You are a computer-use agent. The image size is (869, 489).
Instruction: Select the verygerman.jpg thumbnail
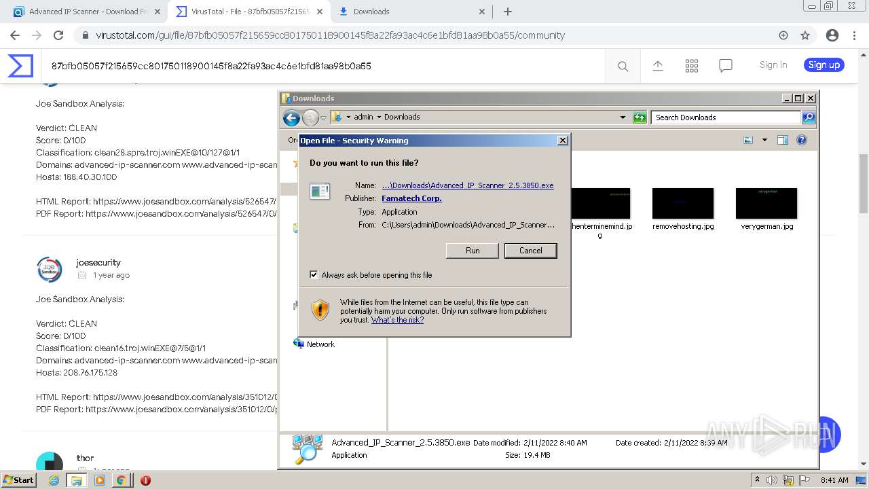coord(766,203)
